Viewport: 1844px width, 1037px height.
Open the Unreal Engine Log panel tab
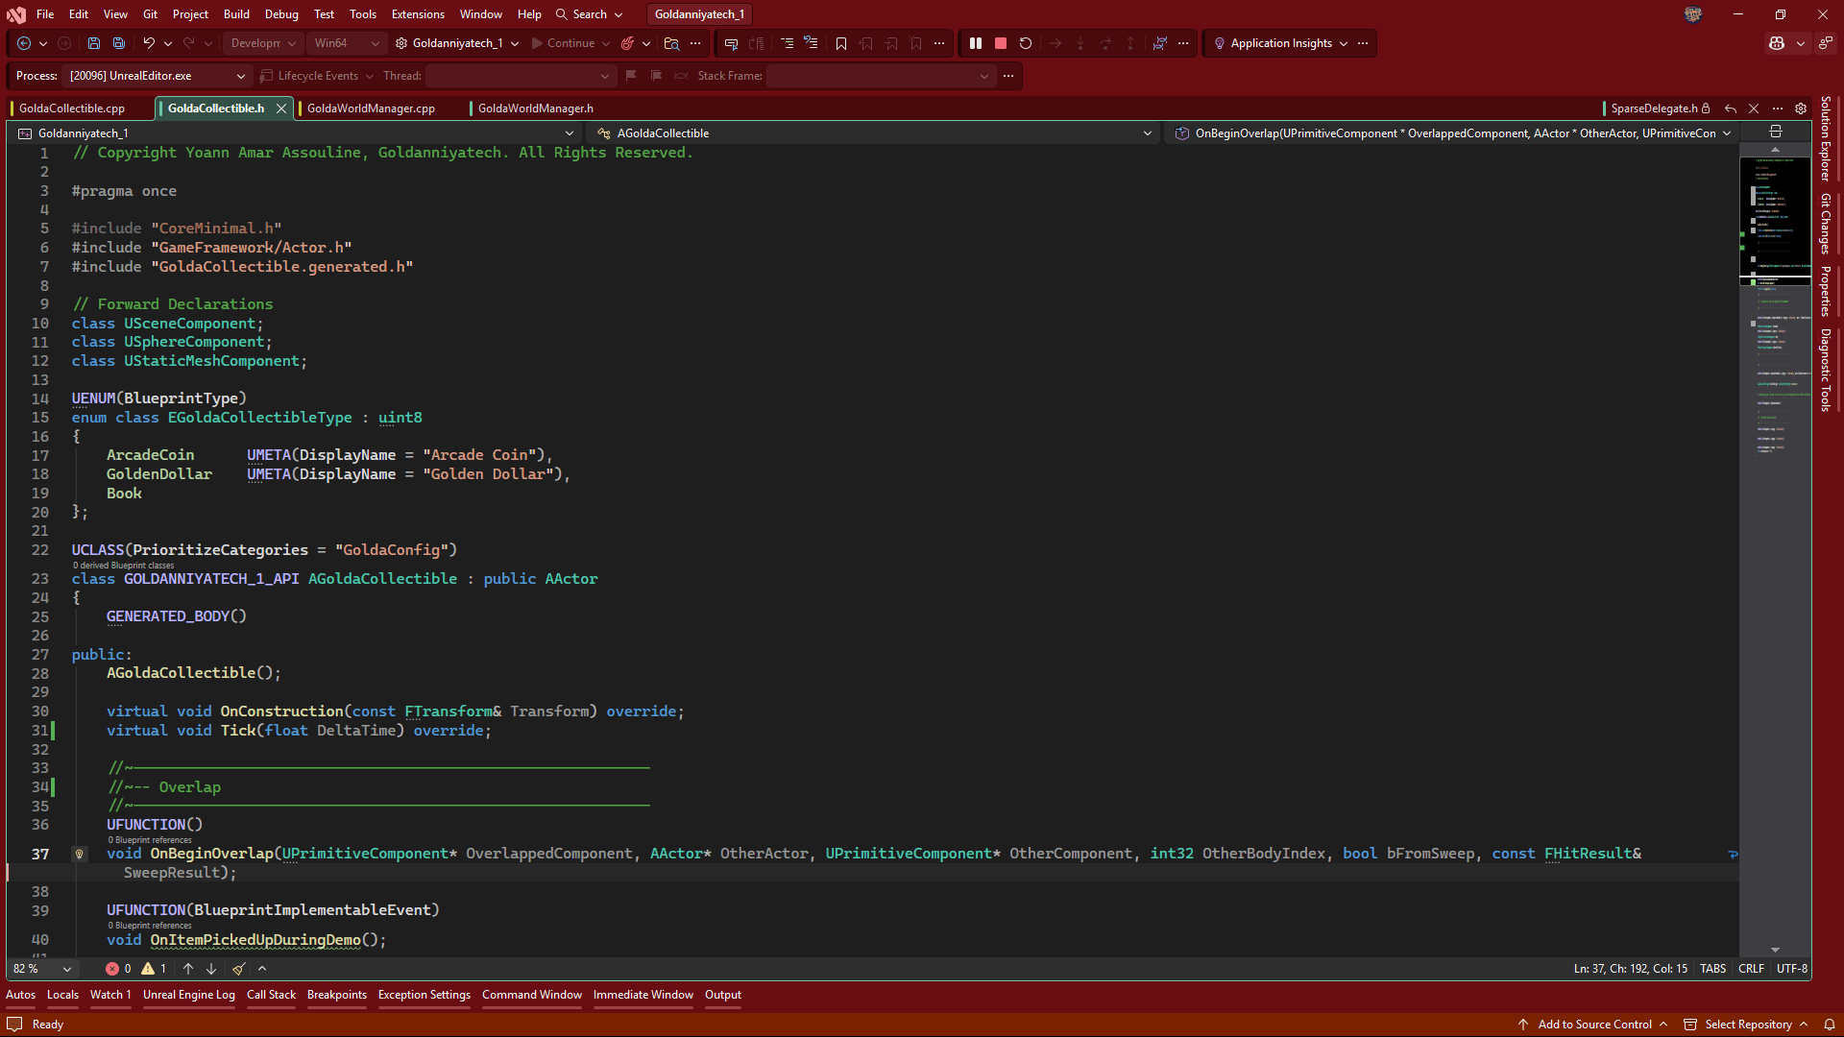pos(189,995)
